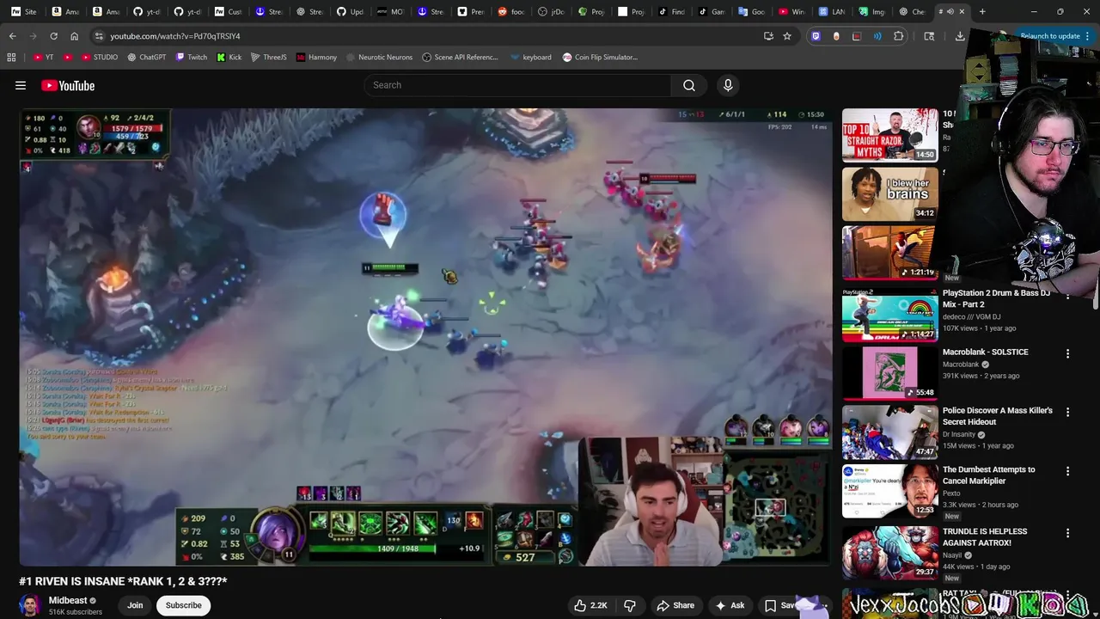Open the Neurotic Neurons bookmark

pyautogui.click(x=379, y=57)
